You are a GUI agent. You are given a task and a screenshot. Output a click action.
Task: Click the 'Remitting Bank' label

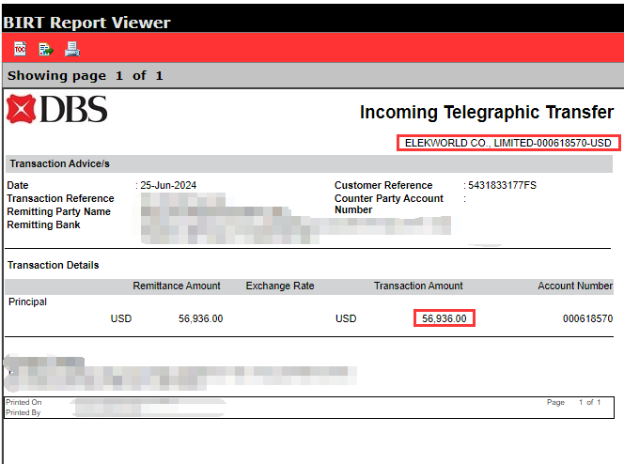coord(43,224)
